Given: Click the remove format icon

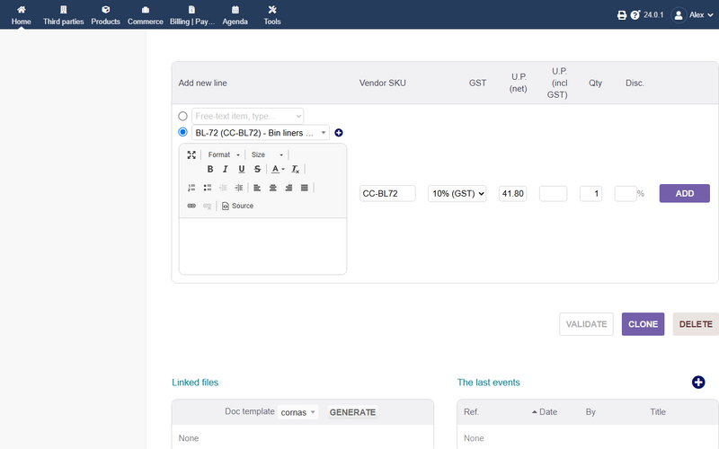Looking at the screenshot, I should click(x=296, y=169).
